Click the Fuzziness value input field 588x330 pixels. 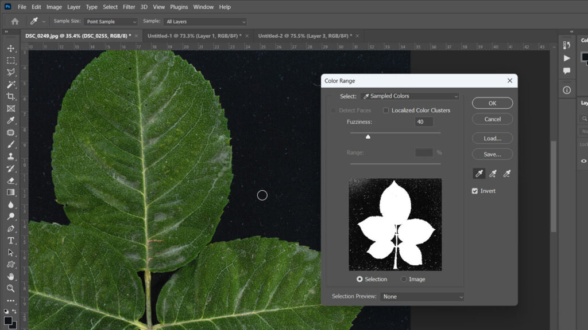(424, 122)
